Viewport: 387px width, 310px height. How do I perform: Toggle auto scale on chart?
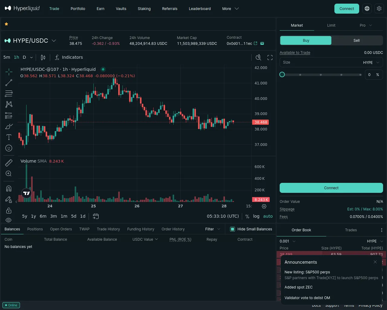tap(268, 216)
